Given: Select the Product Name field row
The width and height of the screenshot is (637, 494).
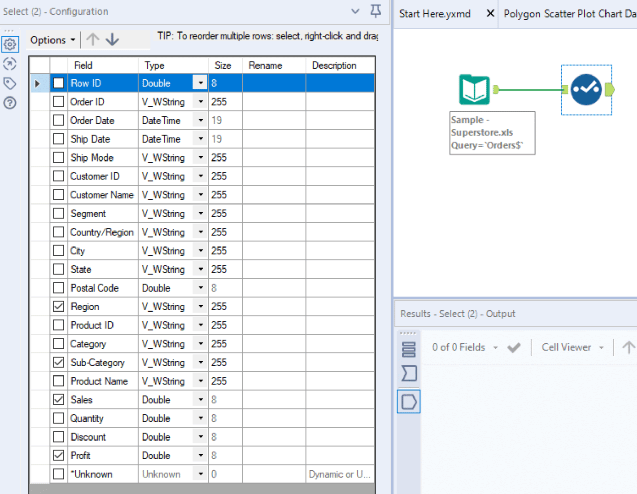Looking at the screenshot, I should click(x=202, y=381).
